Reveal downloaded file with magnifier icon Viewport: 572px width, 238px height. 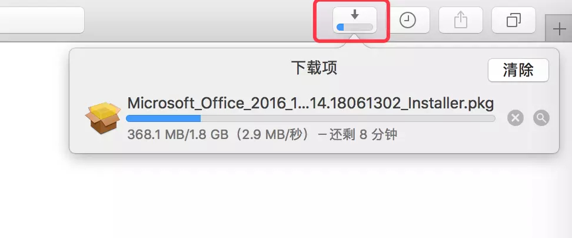tap(541, 118)
